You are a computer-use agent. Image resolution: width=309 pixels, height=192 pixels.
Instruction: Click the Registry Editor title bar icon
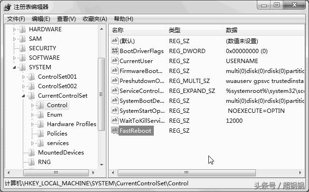tap(8, 7)
